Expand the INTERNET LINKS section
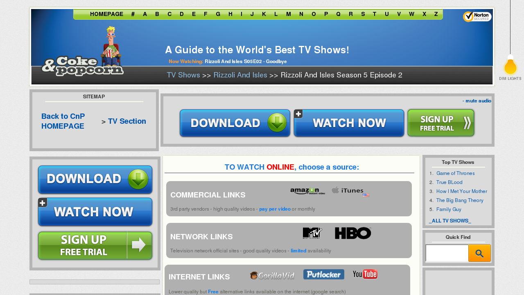524x295 pixels. [x=199, y=277]
